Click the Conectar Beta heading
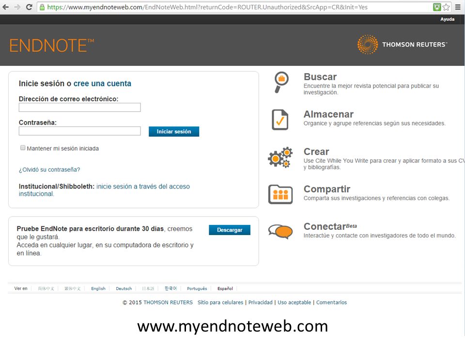465x349 pixels. (330, 226)
